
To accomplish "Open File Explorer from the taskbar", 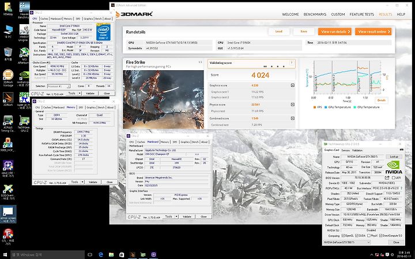I will click(x=111, y=255).
